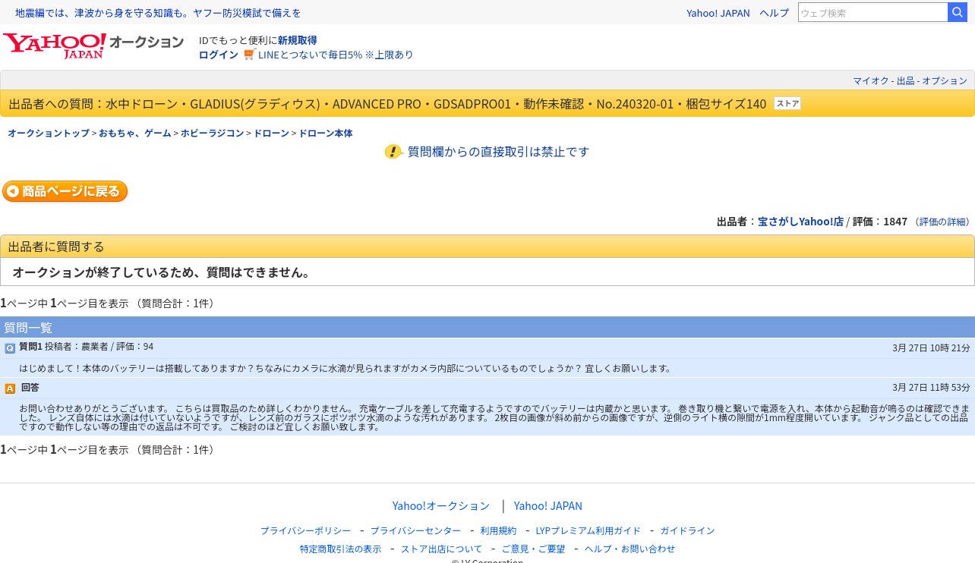Open 利用規約 footer link
Viewport: 975px width, 563px height.
498,530
